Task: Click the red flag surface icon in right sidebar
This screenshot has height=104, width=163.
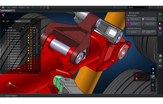Action: tap(160, 65)
